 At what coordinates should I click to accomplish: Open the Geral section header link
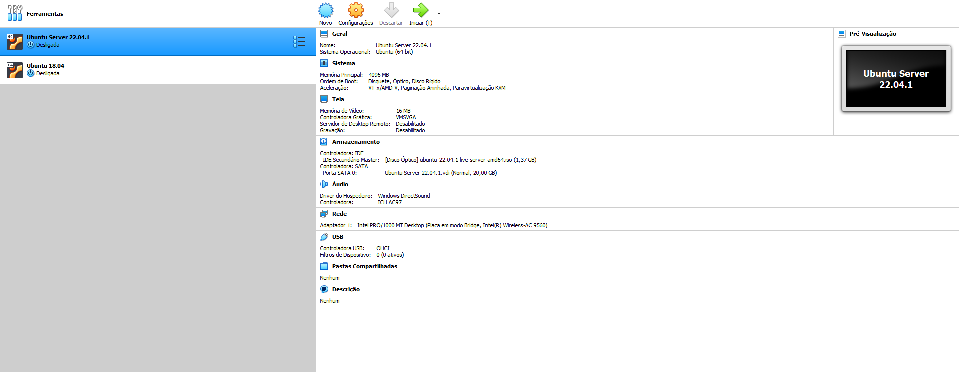point(340,34)
